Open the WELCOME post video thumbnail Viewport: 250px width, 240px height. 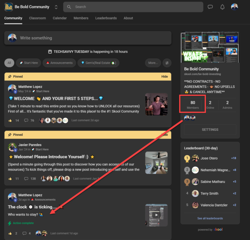tap(156, 104)
